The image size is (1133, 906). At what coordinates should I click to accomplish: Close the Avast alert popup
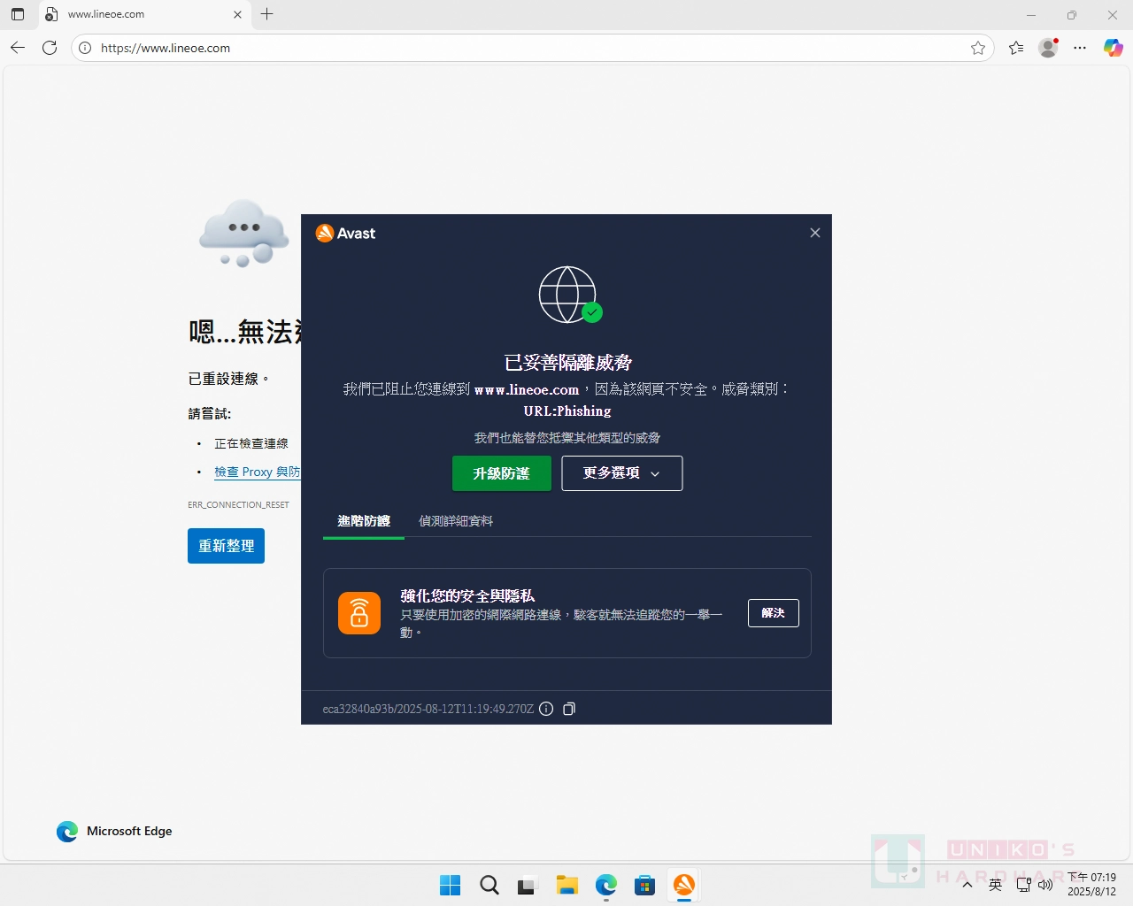[x=814, y=233]
